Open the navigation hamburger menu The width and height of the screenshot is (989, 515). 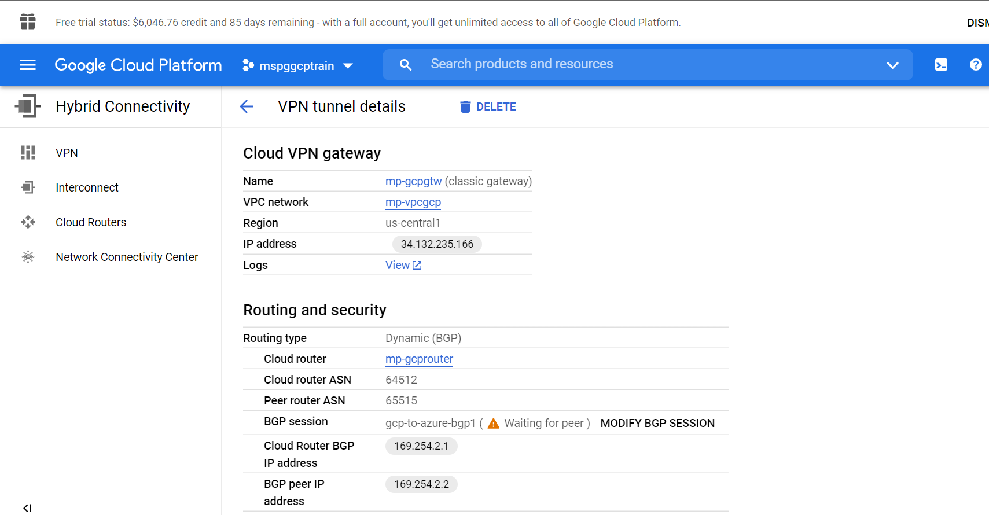point(27,65)
